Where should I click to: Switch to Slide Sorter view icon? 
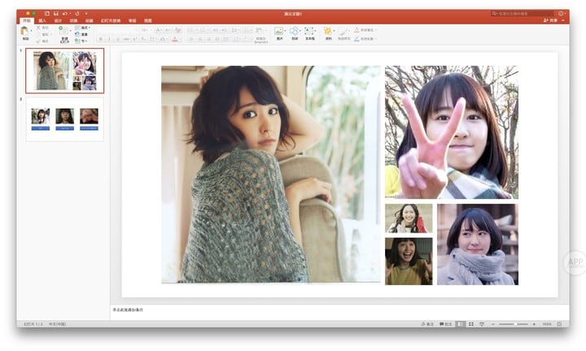(x=471, y=324)
